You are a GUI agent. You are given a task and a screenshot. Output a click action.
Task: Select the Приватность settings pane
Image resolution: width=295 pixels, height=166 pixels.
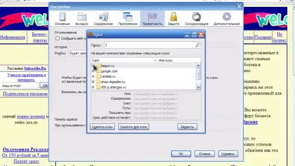click(152, 18)
